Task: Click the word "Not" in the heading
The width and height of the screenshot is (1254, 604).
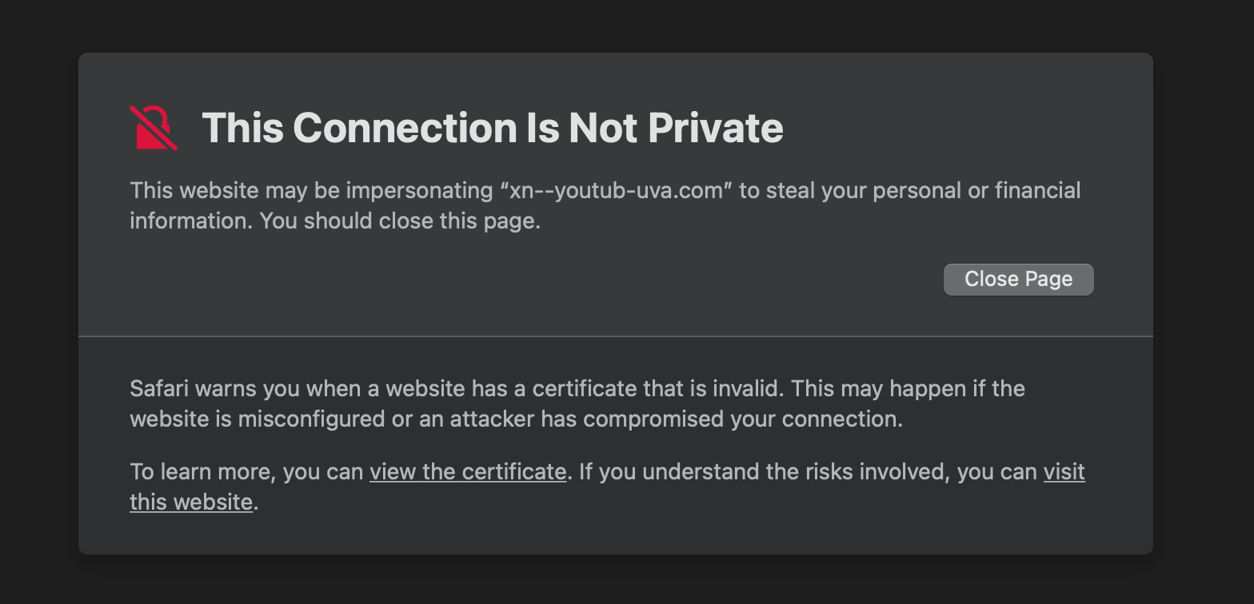Action: point(604,128)
